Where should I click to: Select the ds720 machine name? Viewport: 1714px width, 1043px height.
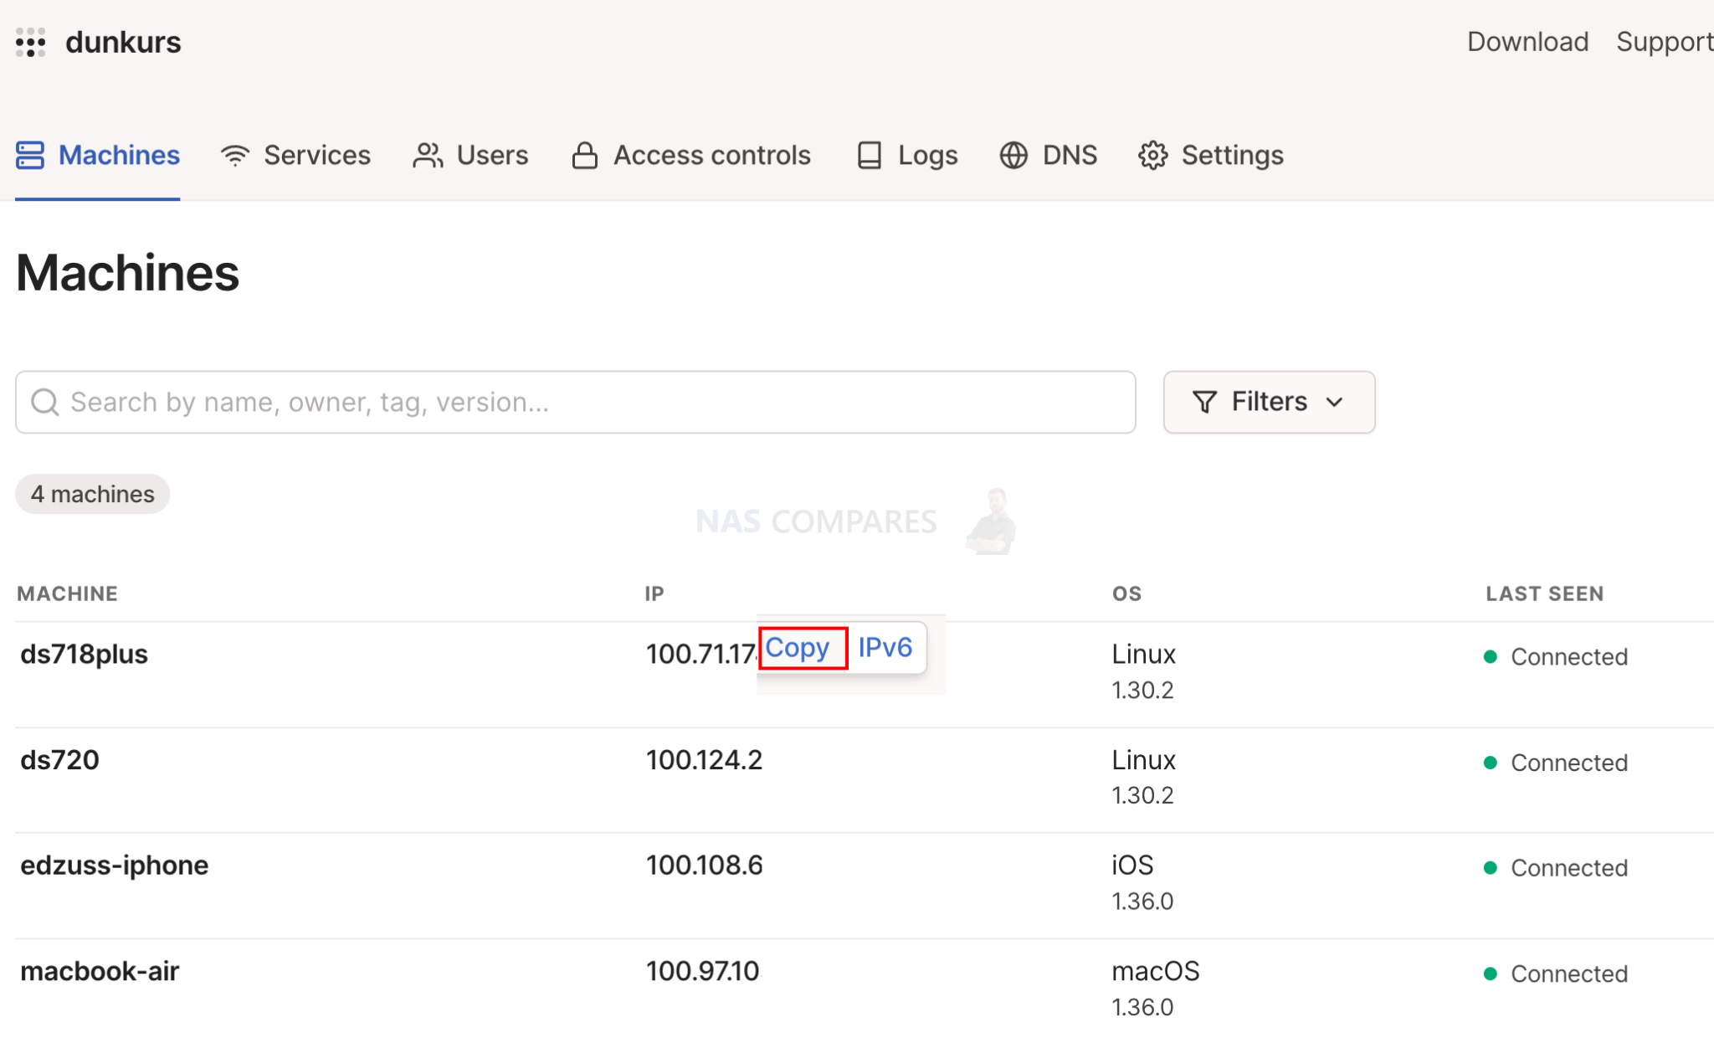click(59, 759)
